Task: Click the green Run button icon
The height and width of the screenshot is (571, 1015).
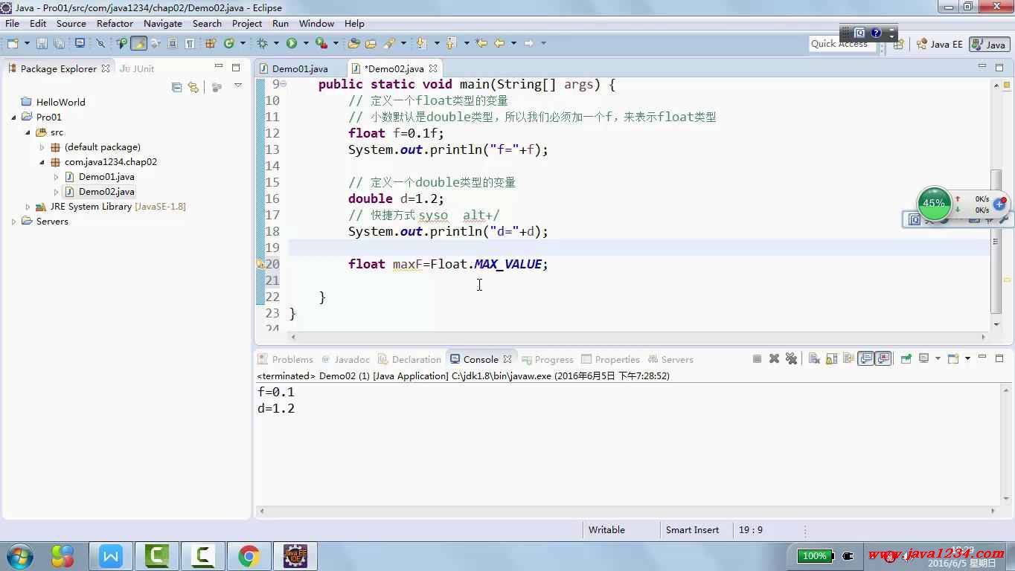Action: point(292,43)
